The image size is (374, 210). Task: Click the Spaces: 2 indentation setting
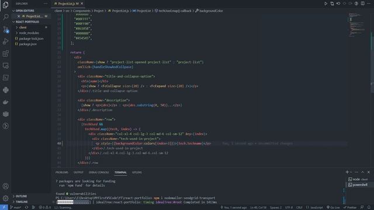(276, 208)
